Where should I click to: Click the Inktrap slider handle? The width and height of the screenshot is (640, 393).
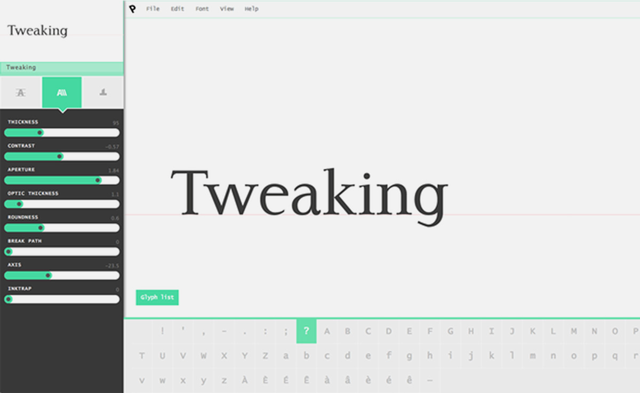click(x=9, y=299)
